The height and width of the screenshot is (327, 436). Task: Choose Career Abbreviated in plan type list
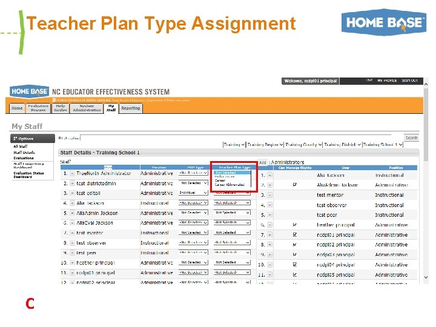coord(230,185)
